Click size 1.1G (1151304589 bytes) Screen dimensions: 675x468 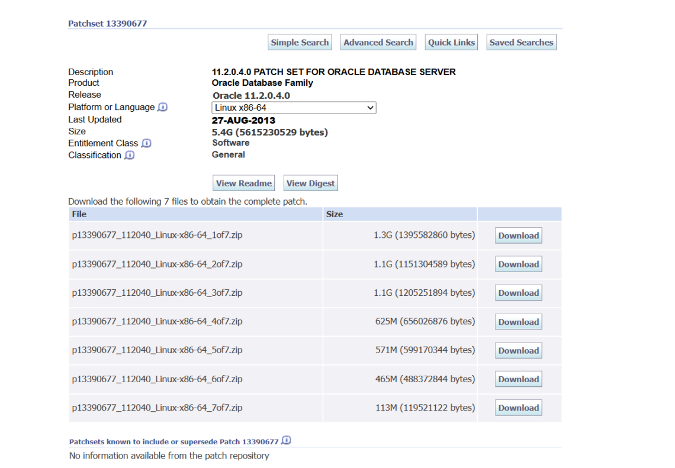424,264
